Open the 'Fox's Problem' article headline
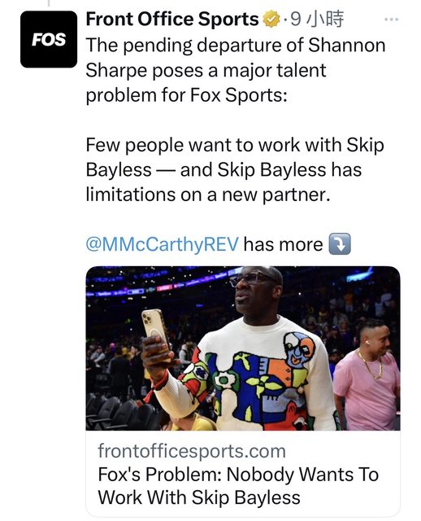This screenshot has height=521, width=421. (238, 486)
